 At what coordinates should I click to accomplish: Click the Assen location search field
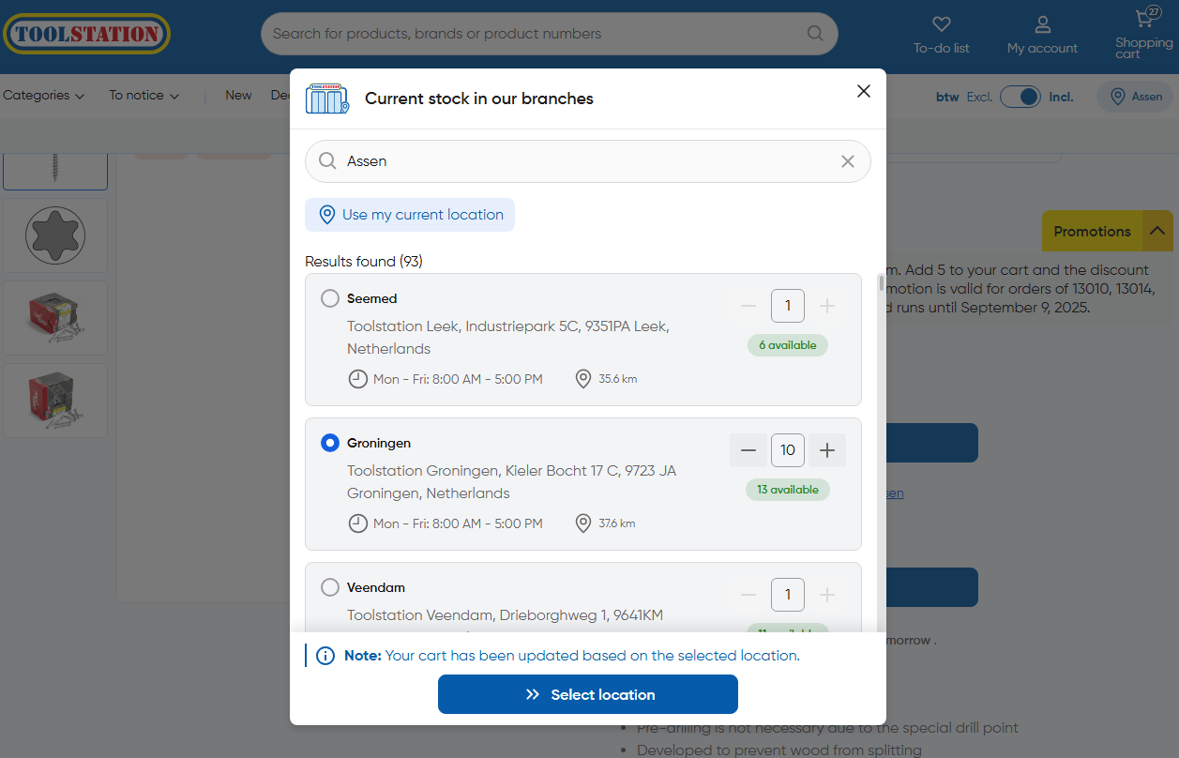[x=582, y=161]
